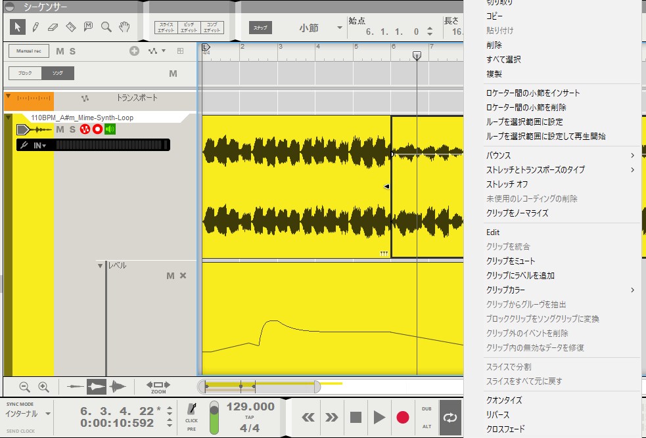Click the audio track device icon

pos(35,130)
